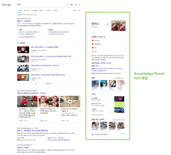Clear the search box with the X icon
This screenshot has height=155, width=171.
click(67, 5)
